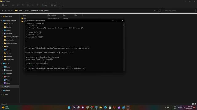Show hidden system tray icons chevron
The image size is (197, 110).
pos(166,108)
